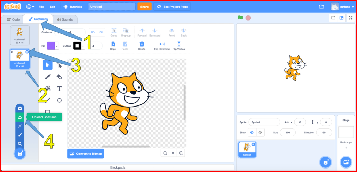Click the Sprite name field "Sprite1"
357x172 pixels.
[x=264, y=122]
